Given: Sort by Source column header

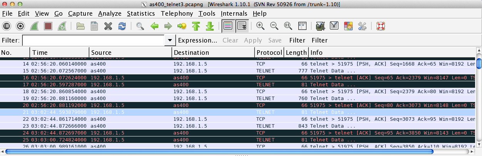Looking at the screenshot, I should pos(131,53).
